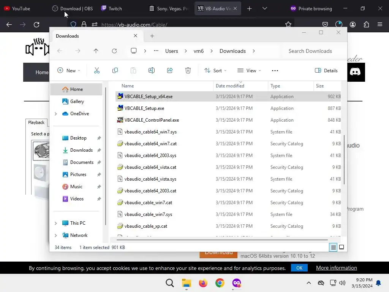Click the vm6 breadcrumb
The image size is (389, 292).
click(x=198, y=51)
